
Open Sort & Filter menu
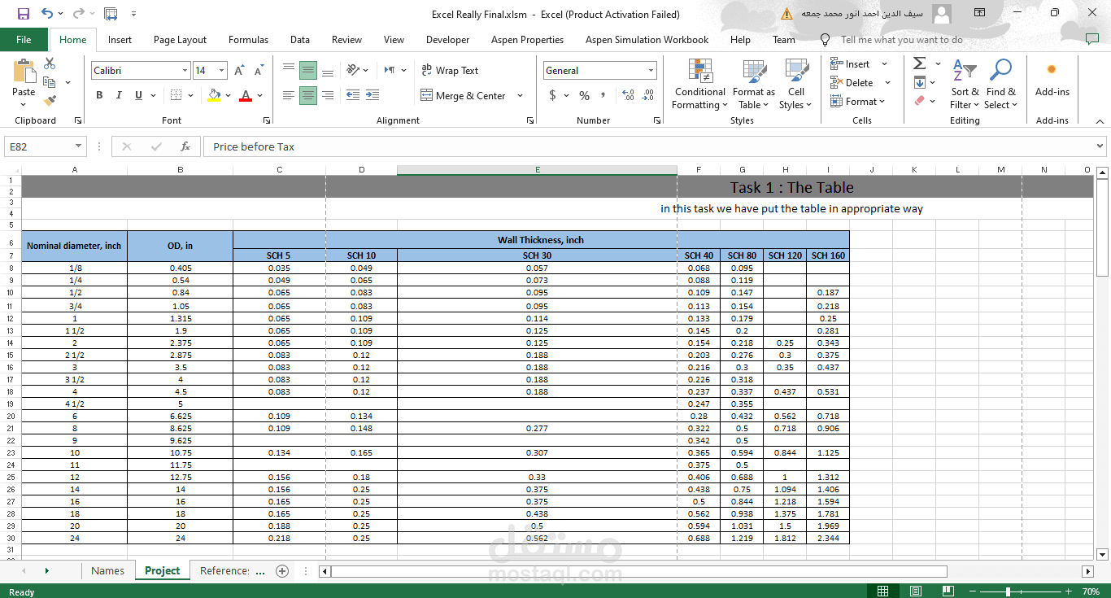[965, 84]
